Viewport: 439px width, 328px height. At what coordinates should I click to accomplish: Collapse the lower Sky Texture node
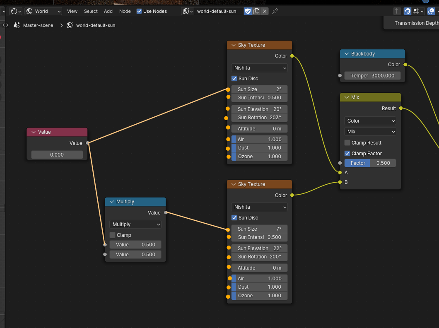234,184
